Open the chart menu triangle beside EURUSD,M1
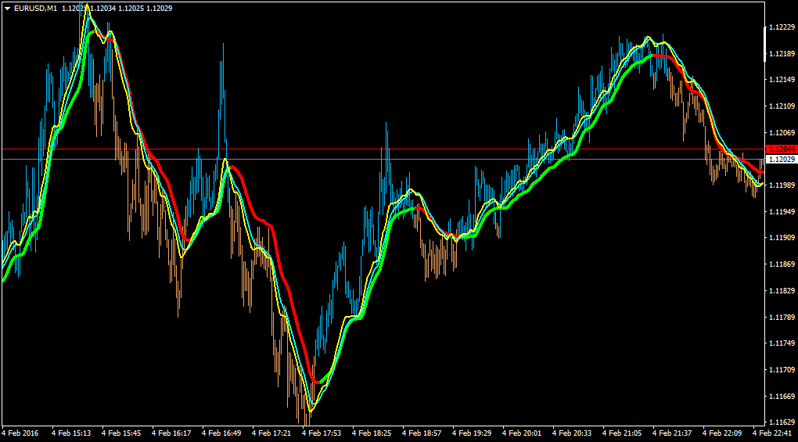The image size is (798, 442). point(8,9)
